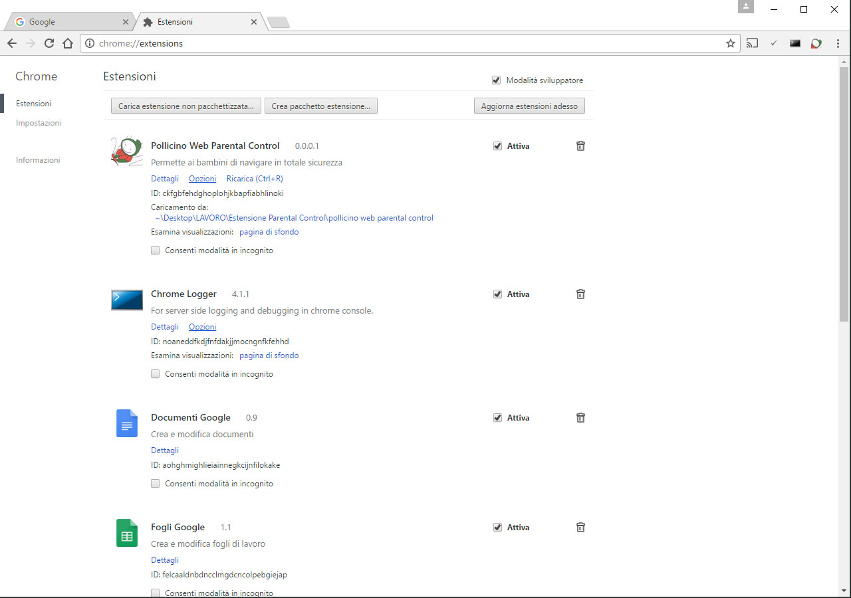Click the Pollicino version 0.0.0.1 text
Image resolution: width=851 pixels, height=598 pixels.
coord(307,146)
